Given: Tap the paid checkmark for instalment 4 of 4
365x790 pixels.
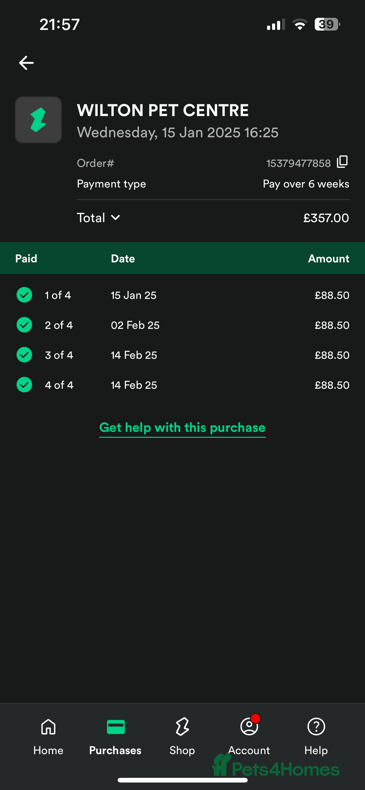Looking at the screenshot, I should point(24,385).
